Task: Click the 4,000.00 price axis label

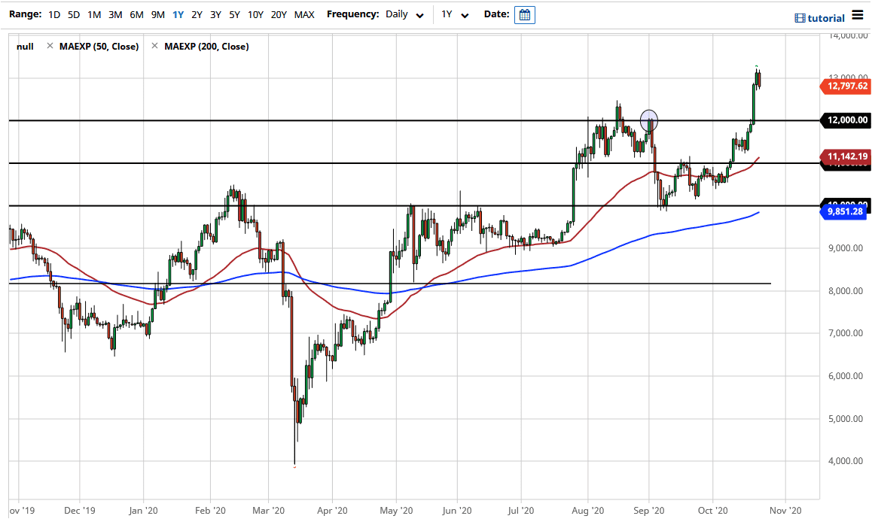Action: pos(846,461)
